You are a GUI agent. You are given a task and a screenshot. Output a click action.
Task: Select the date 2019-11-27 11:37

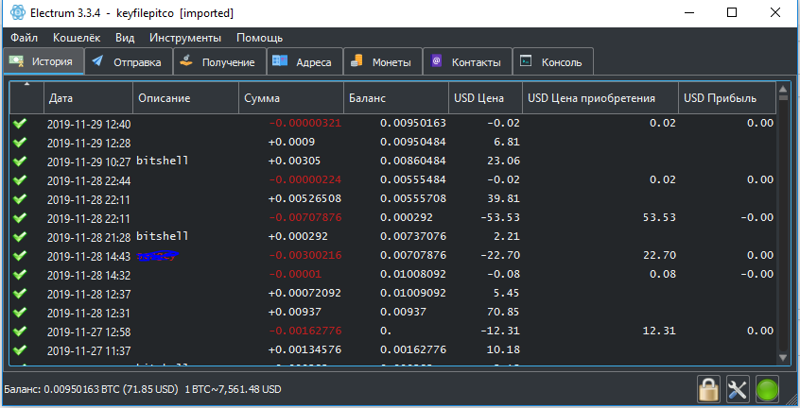[x=89, y=351]
